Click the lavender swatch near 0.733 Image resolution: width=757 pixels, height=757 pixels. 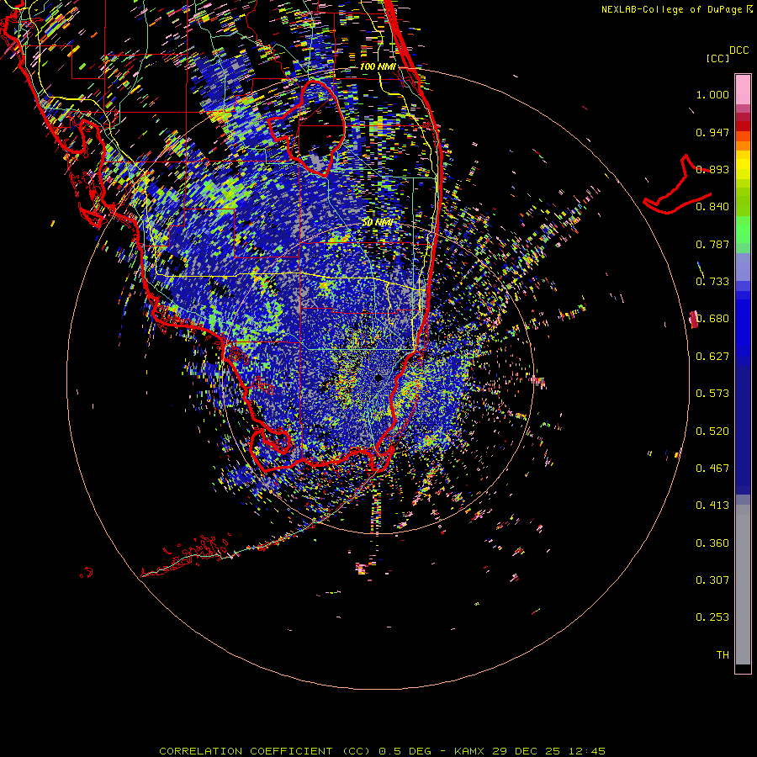(743, 267)
